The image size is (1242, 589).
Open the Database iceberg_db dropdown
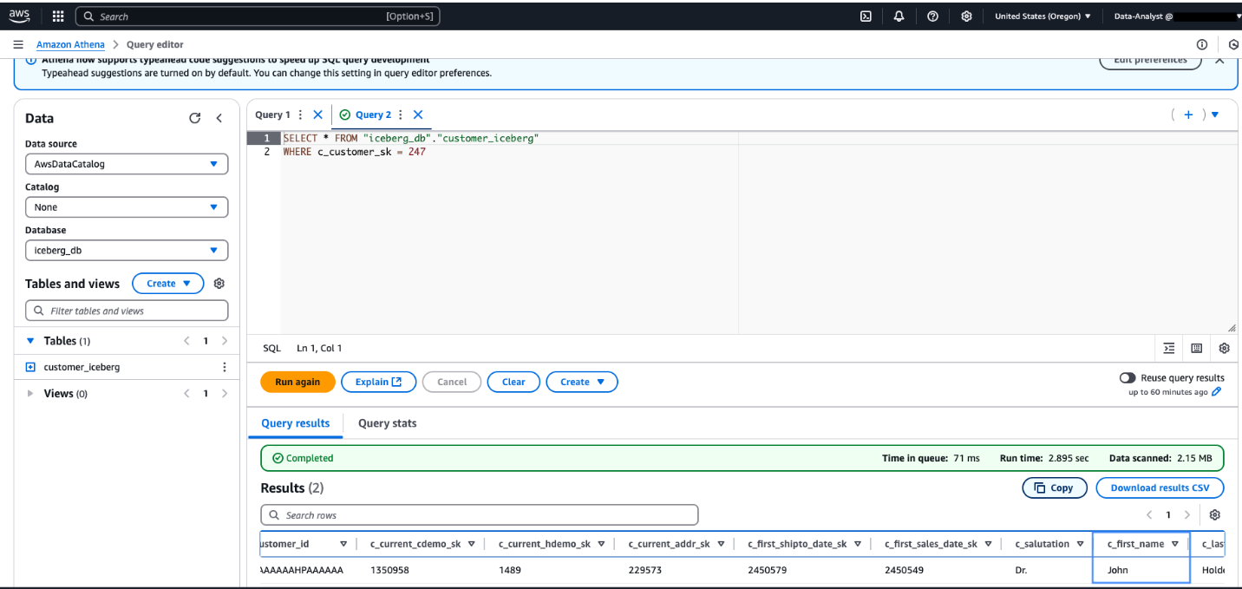[x=127, y=251]
